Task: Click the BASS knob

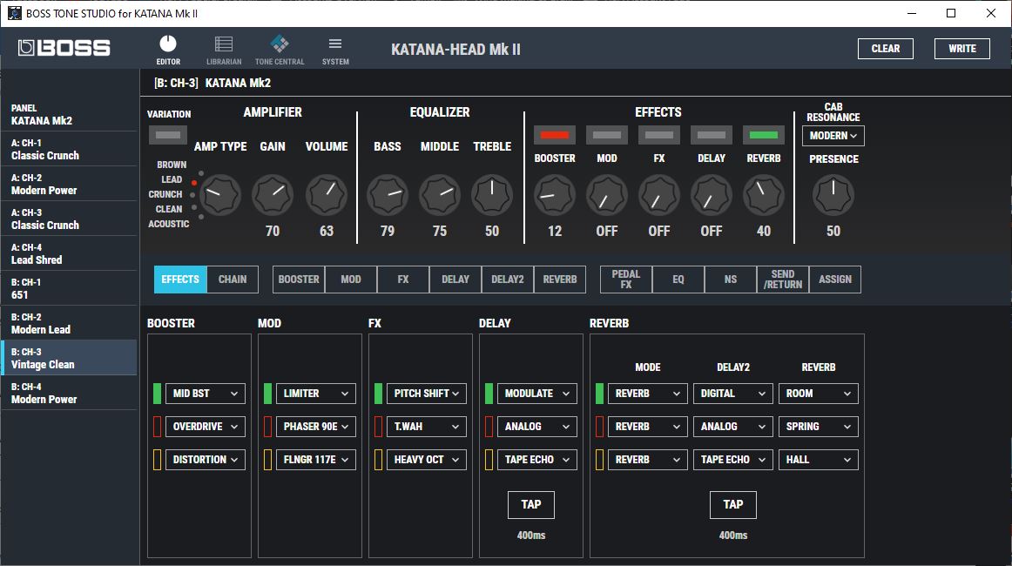Action: pyautogui.click(x=388, y=195)
